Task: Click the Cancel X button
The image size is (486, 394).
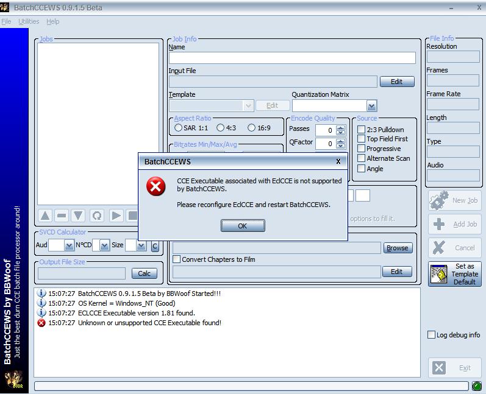Action: click(x=455, y=248)
